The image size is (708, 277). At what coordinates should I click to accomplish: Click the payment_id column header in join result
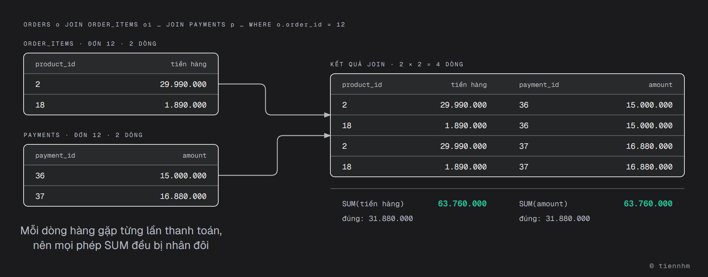(539, 85)
